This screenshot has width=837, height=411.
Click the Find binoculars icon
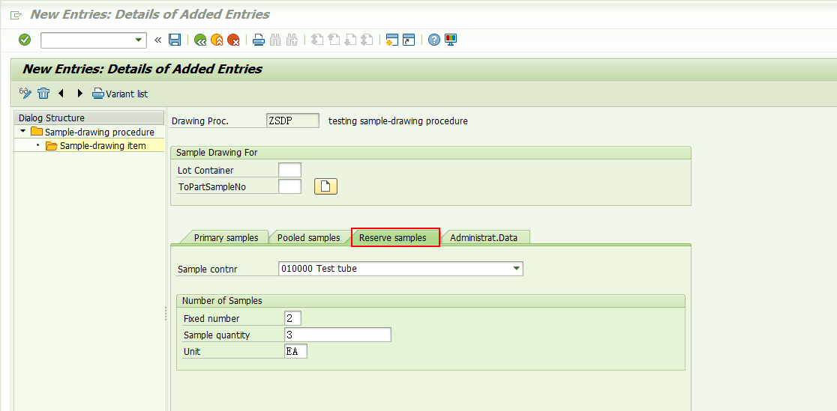275,40
